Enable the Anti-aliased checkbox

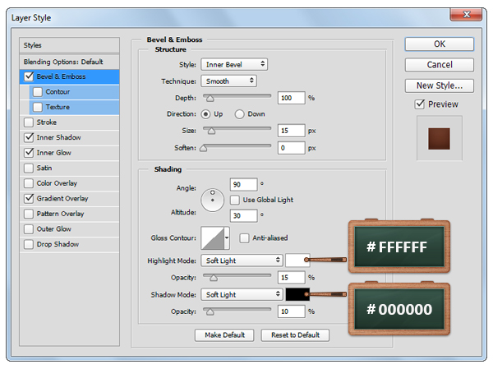pos(244,238)
